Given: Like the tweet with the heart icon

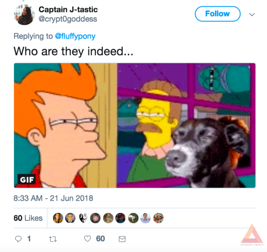Looking at the screenshot, I should pos(88,239).
